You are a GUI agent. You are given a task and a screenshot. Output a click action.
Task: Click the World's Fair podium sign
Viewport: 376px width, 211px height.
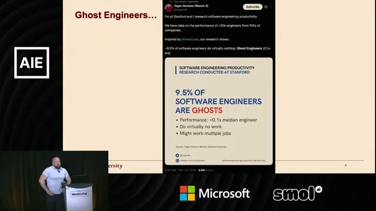tap(79, 193)
